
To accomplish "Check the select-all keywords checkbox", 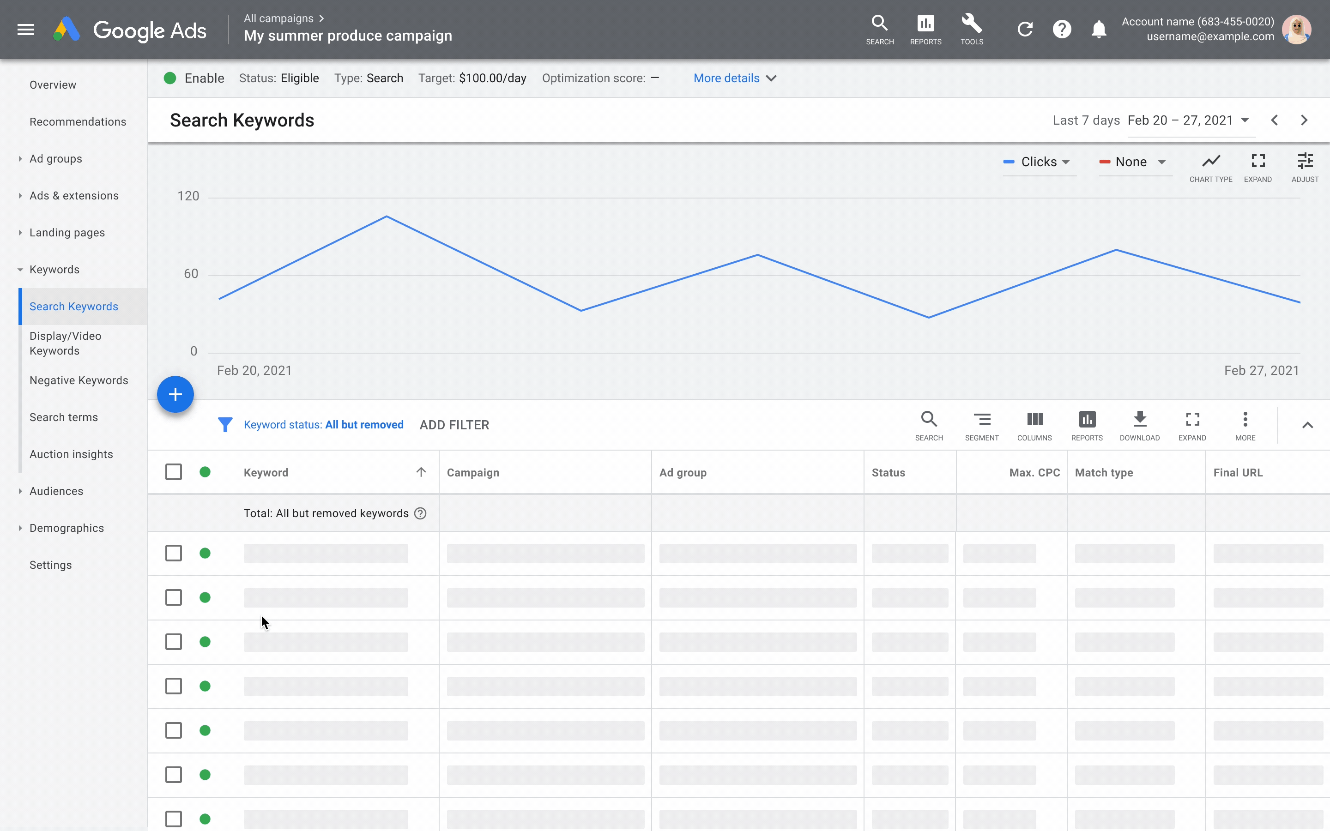I will tap(173, 471).
